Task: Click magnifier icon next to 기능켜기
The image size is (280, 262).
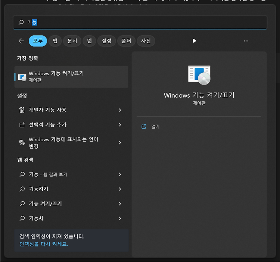Action: [x=22, y=189]
